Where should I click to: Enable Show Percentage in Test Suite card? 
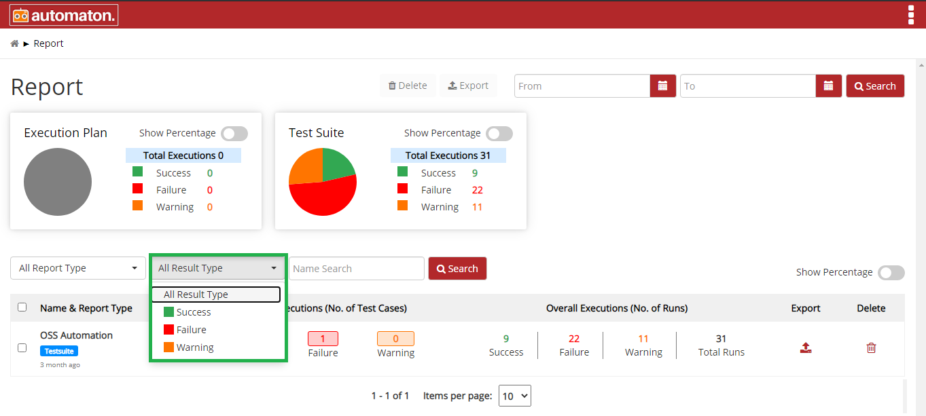pos(499,134)
